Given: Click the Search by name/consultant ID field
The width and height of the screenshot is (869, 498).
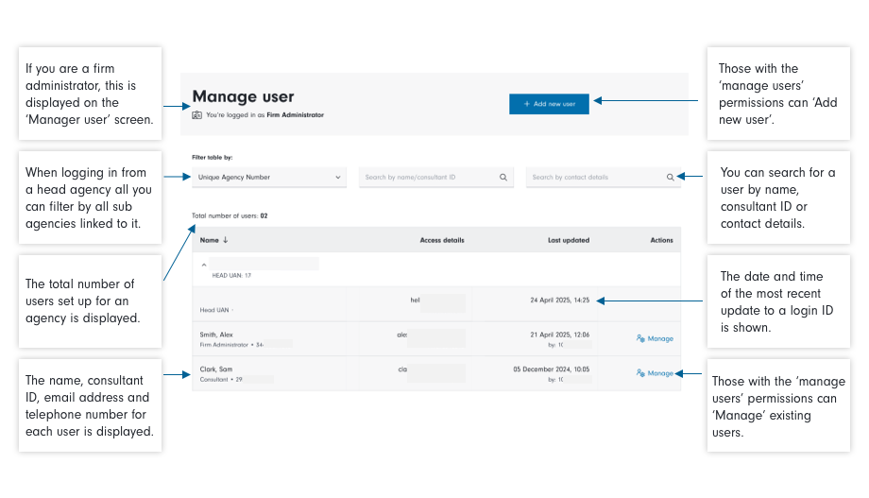Looking at the screenshot, I should pos(435,178).
